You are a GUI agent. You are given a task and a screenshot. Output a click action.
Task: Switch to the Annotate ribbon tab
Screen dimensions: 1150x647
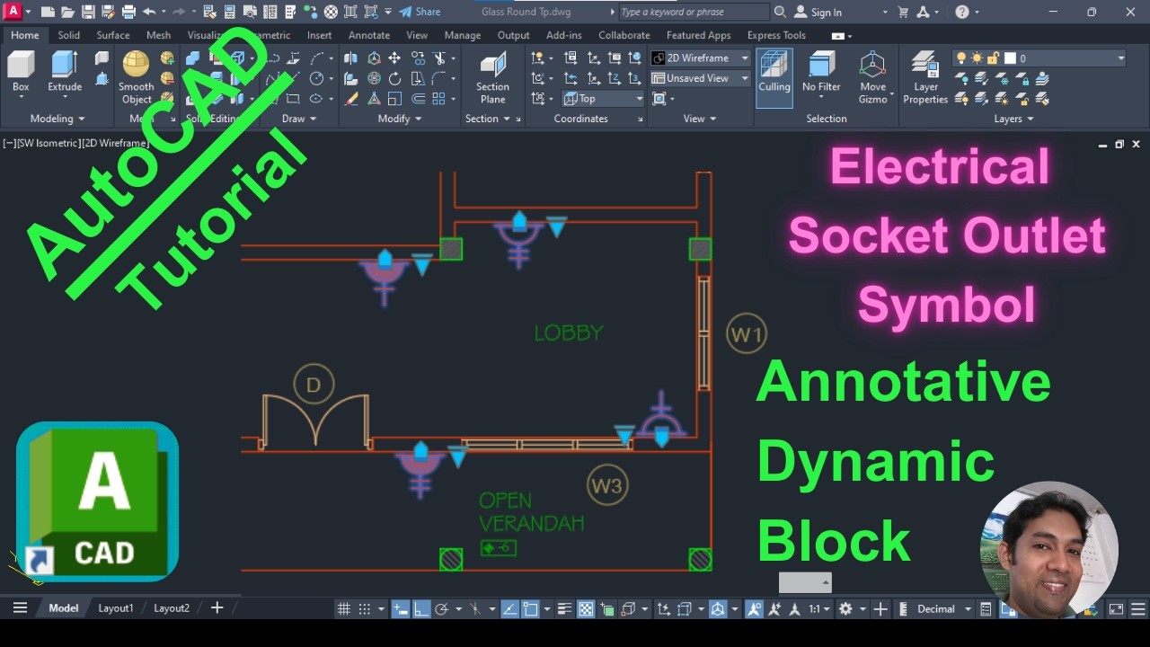pyautogui.click(x=369, y=35)
